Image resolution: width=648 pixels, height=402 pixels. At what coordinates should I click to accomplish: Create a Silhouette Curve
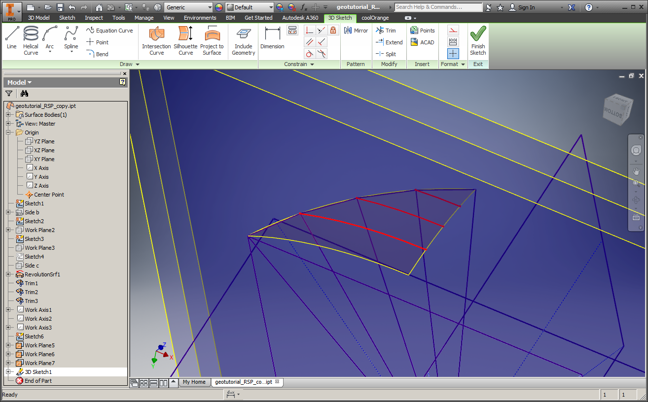click(185, 40)
